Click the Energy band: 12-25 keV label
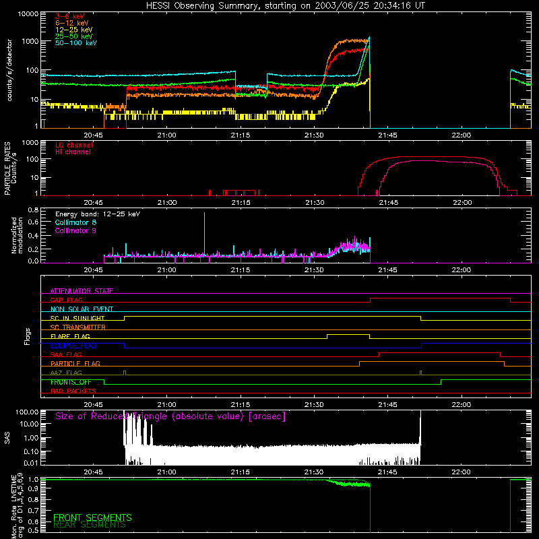Image resolution: width=539 pixels, height=539 pixels. point(98,214)
